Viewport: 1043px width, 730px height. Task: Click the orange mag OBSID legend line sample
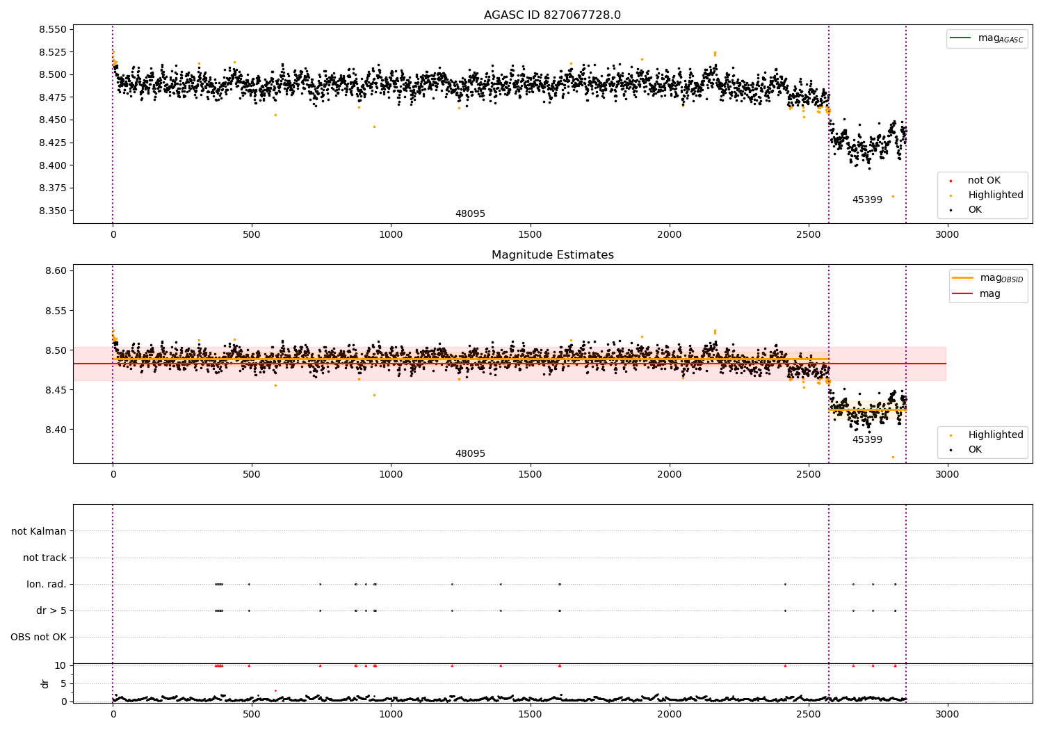point(963,278)
